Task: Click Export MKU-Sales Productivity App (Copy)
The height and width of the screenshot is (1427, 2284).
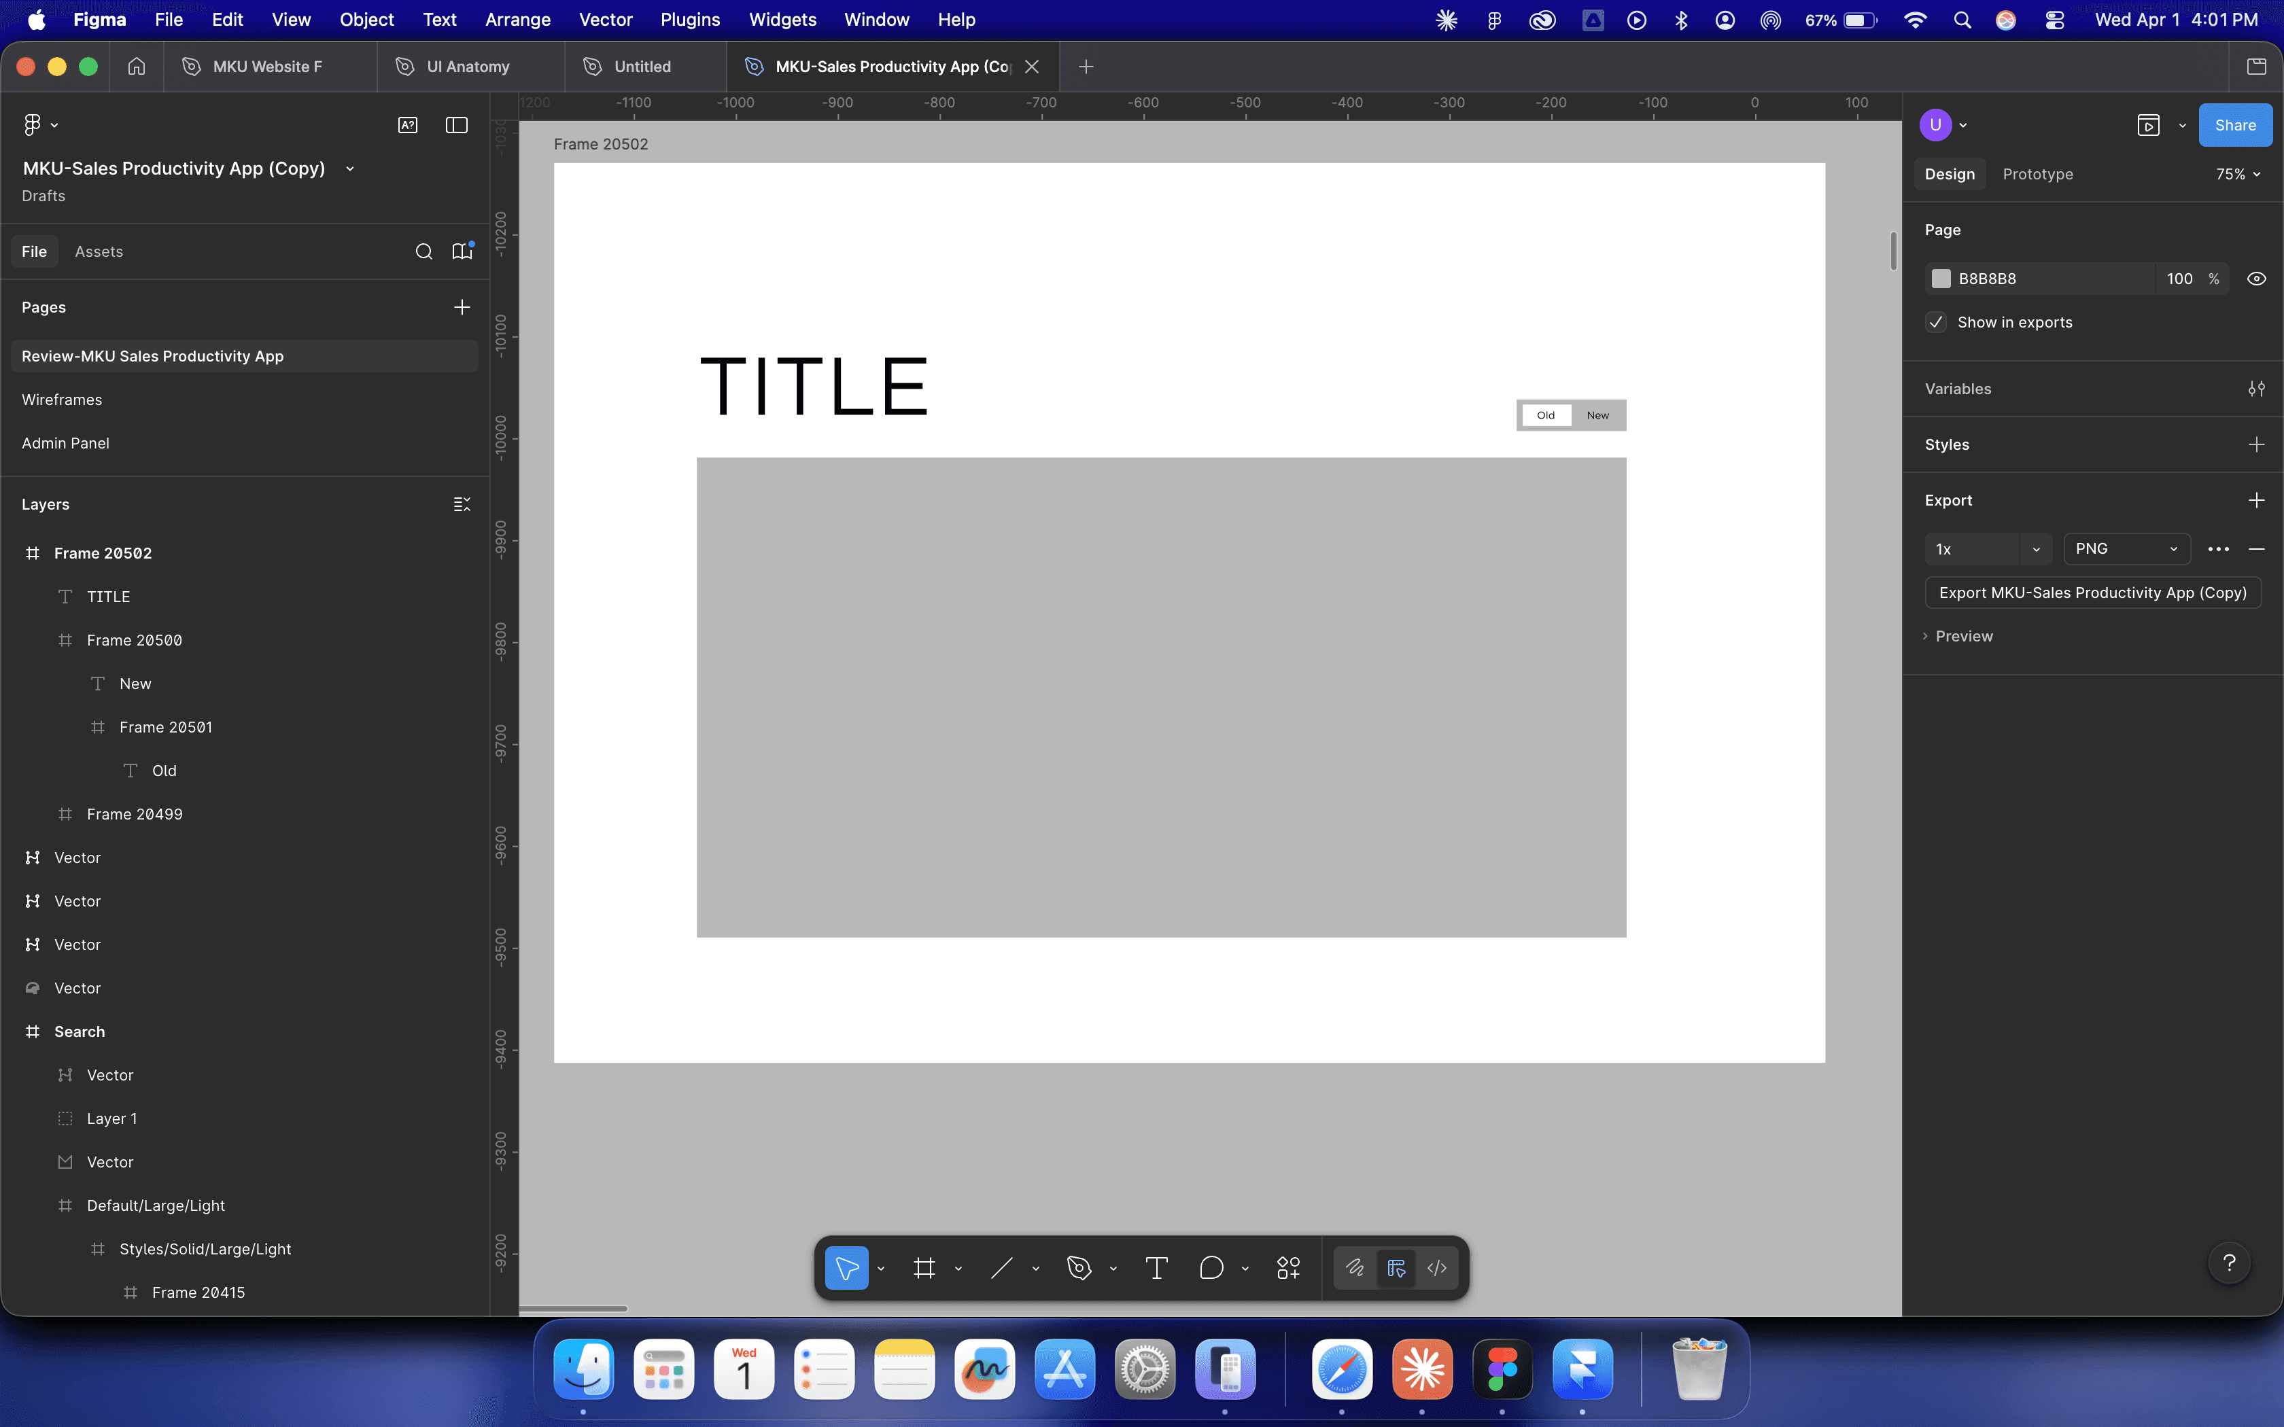Action: click(x=2092, y=592)
